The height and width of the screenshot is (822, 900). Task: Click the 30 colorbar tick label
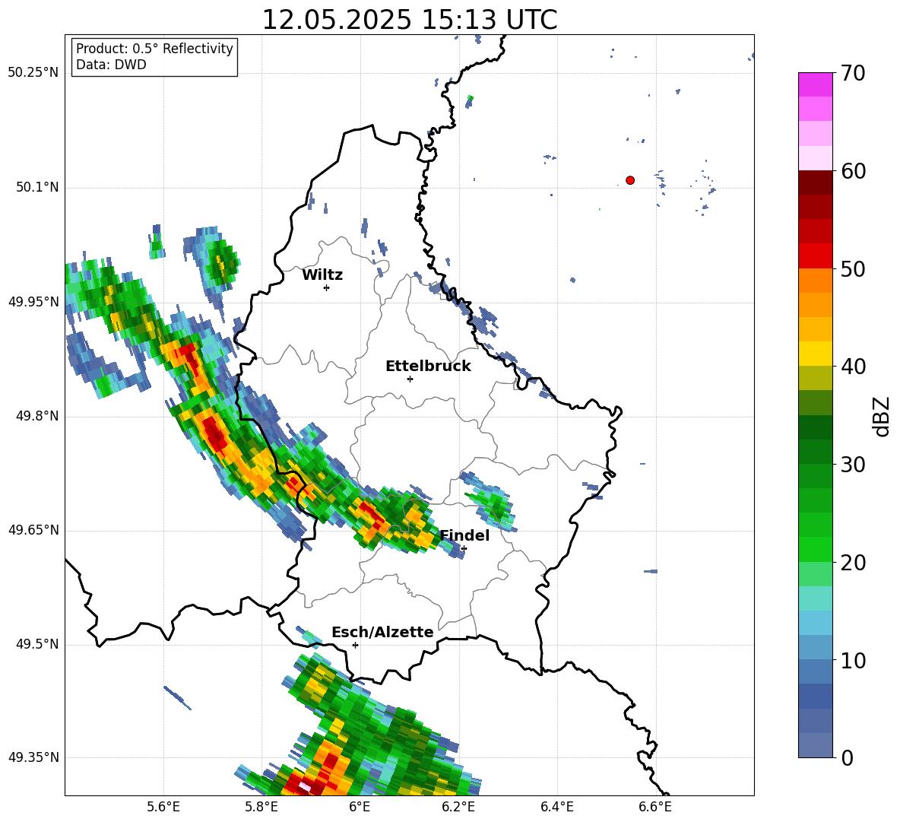point(853,465)
